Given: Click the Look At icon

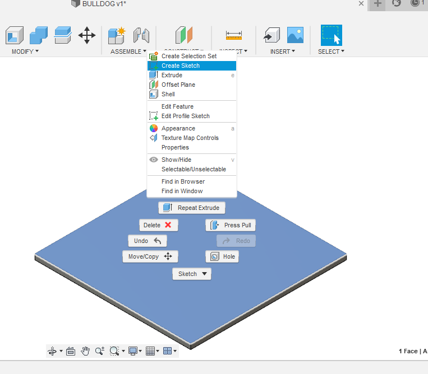Looking at the screenshot, I should (x=71, y=351).
